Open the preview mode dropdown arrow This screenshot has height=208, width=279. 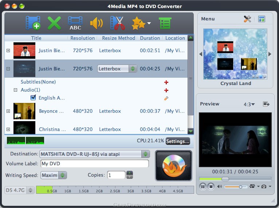coord(258,186)
